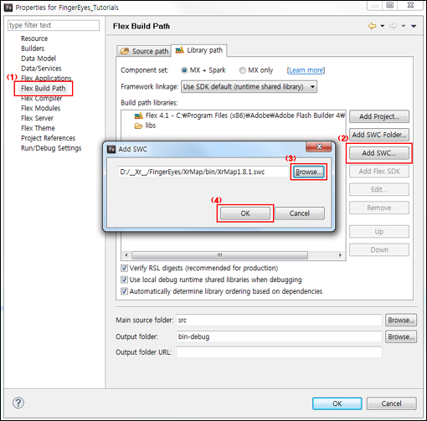Click the Main source folder field
427x421 pixels.
point(279,320)
